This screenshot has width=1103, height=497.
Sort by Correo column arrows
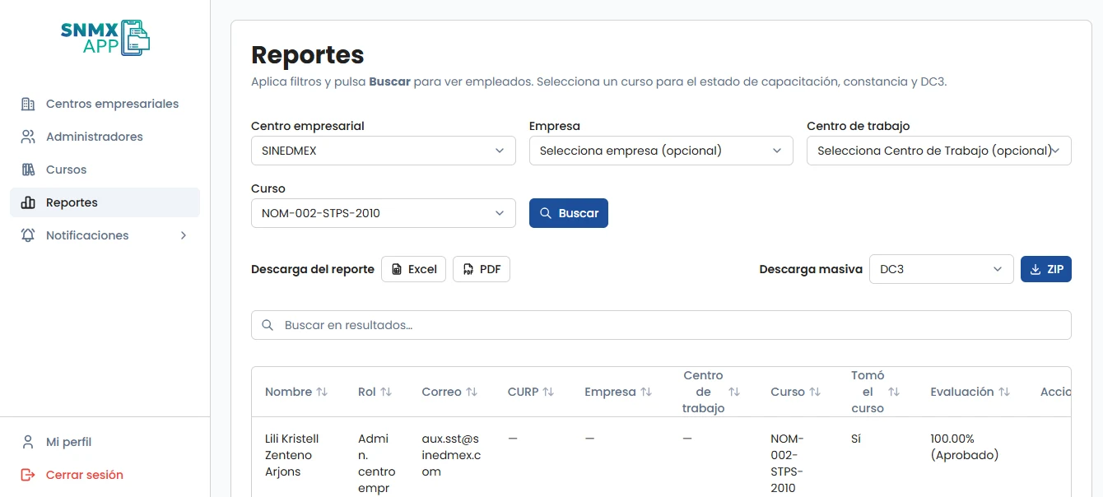[x=472, y=392]
